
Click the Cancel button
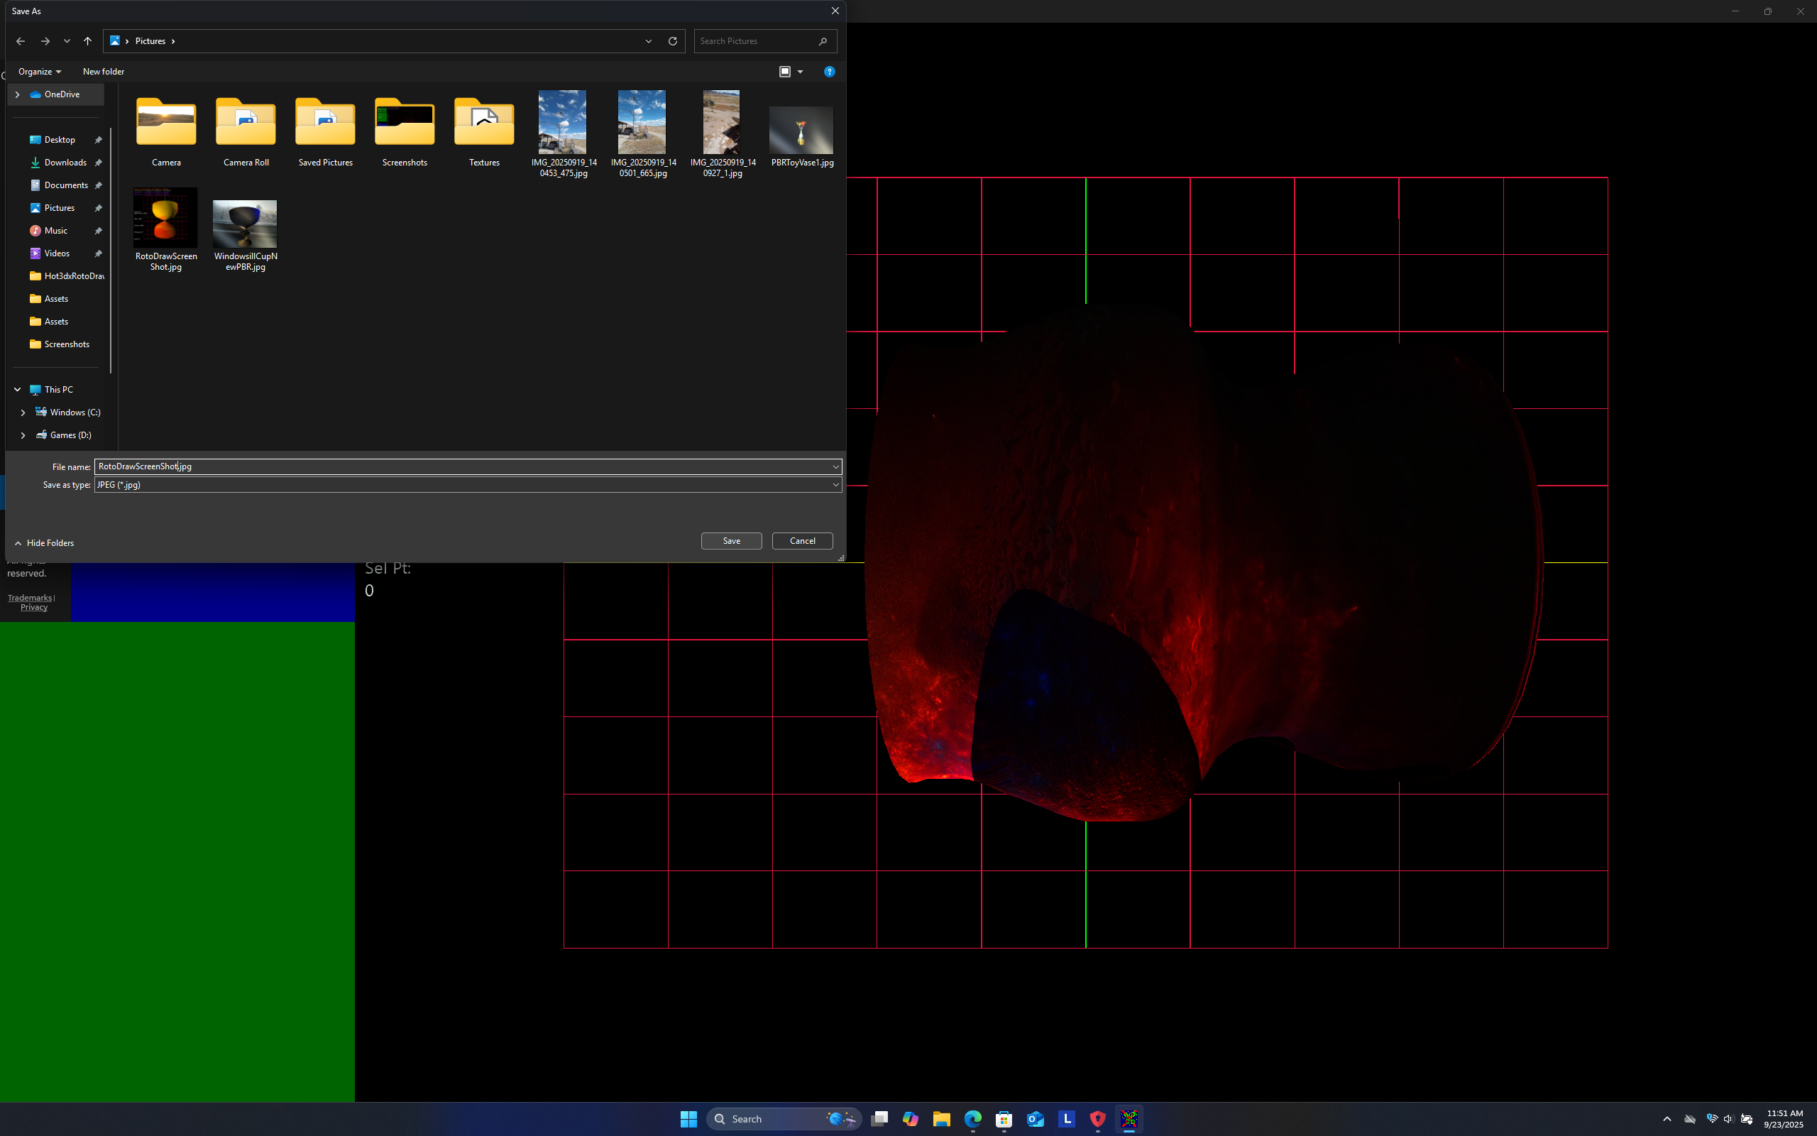pos(802,541)
